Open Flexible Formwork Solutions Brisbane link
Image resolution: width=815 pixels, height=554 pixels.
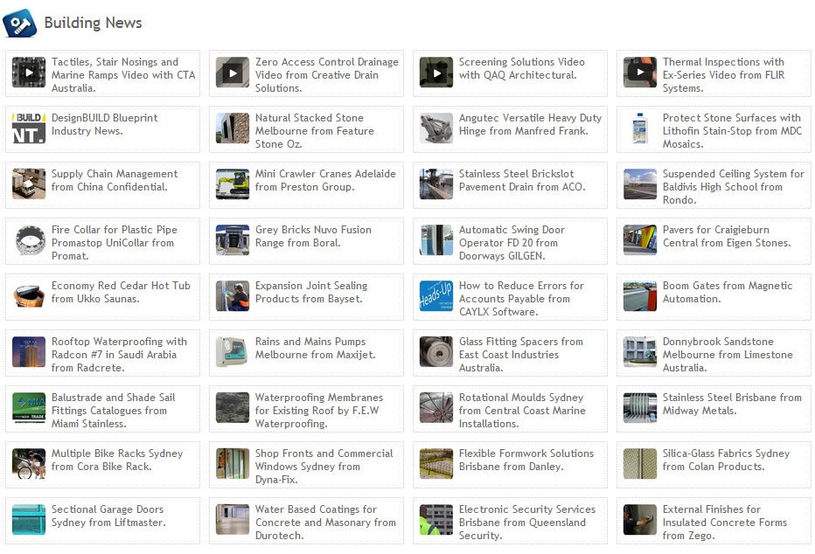point(526,460)
